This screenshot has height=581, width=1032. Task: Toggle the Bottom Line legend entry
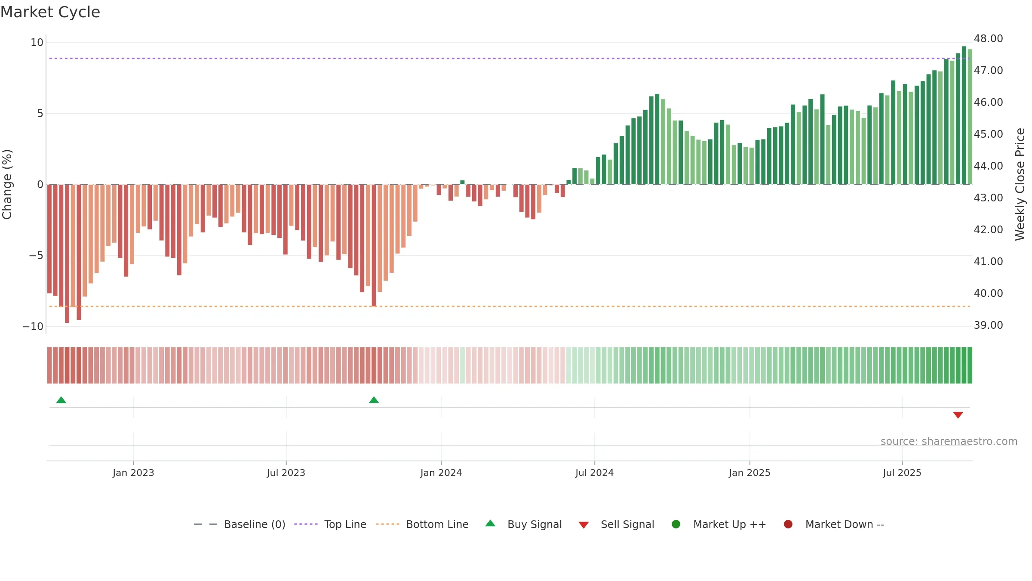422,524
